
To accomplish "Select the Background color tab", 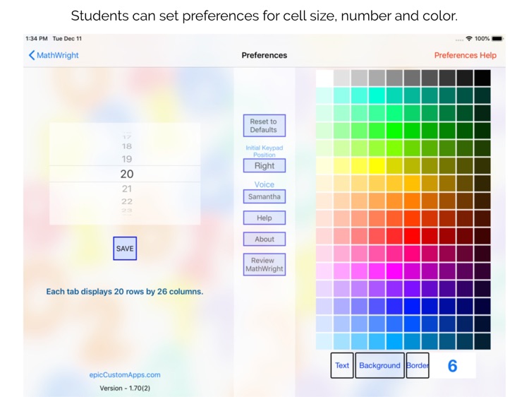I will point(379,365).
